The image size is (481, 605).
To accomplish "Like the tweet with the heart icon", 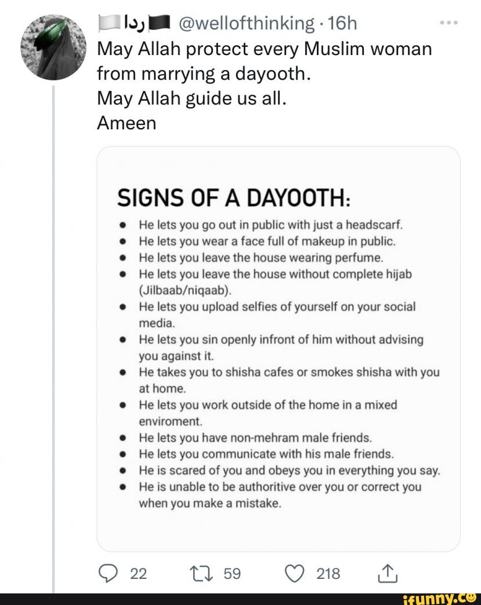I will pyautogui.click(x=295, y=574).
